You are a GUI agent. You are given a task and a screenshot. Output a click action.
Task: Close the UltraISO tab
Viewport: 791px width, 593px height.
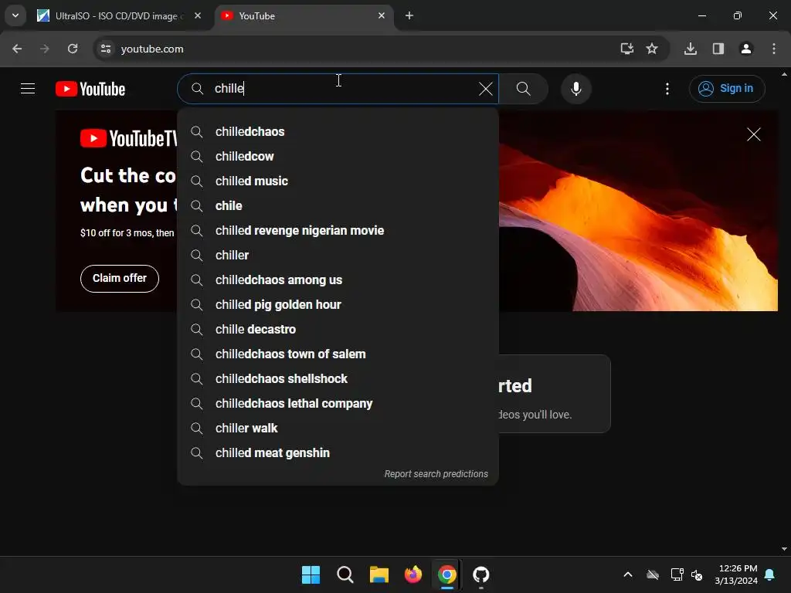[198, 15]
